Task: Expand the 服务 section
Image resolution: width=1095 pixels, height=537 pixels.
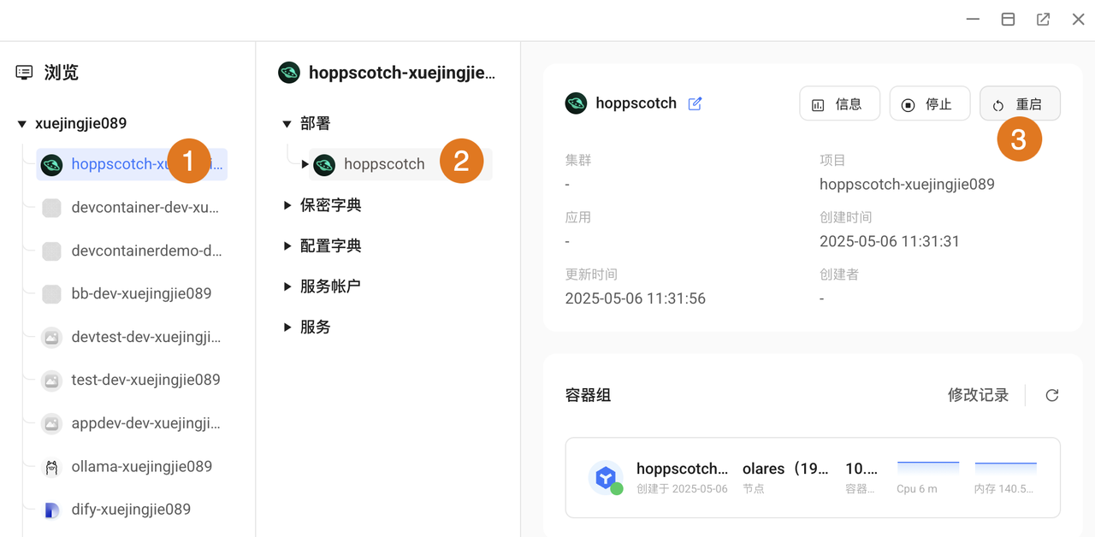Action: [x=287, y=328]
